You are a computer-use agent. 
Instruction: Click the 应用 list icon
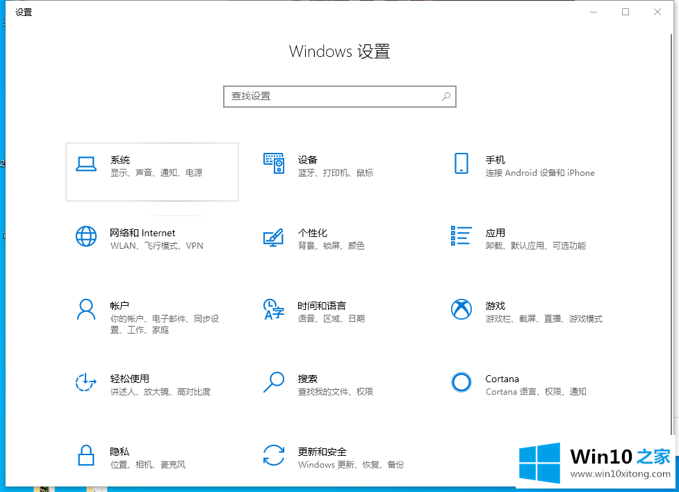click(x=461, y=236)
